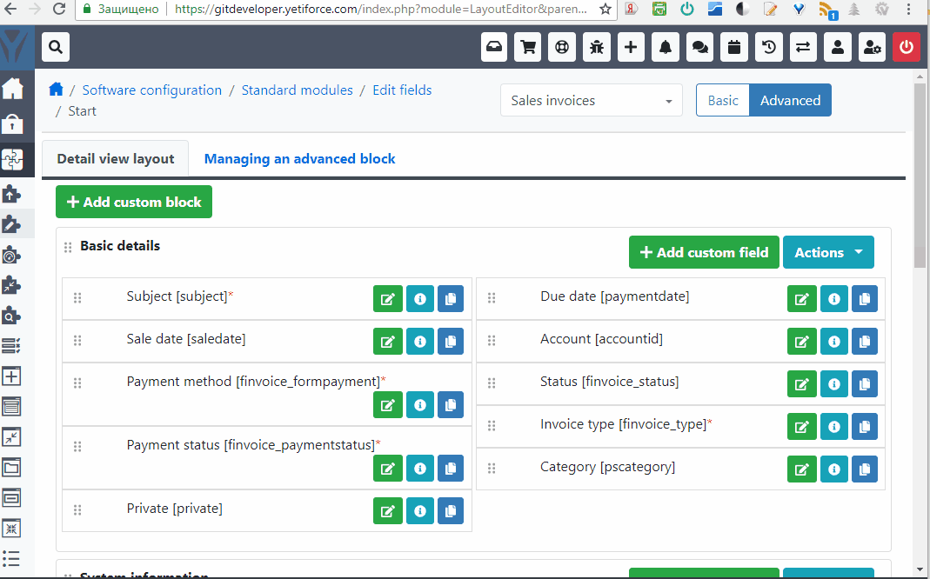
Task: Open the browser three-dot menu
Action: (x=908, y=9)
